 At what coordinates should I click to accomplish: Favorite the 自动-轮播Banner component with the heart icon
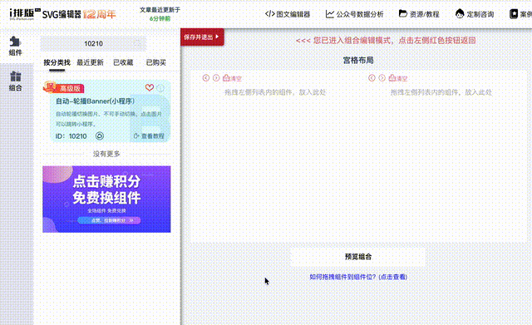[x=150, y=87]
